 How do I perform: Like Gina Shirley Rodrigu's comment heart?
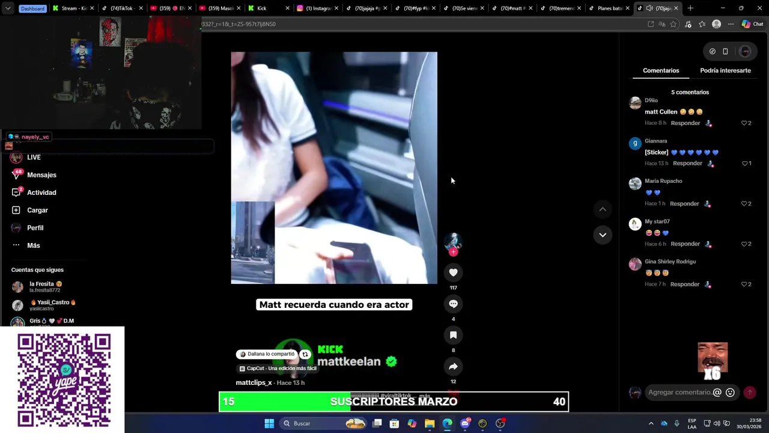click(x=744, y=284)
